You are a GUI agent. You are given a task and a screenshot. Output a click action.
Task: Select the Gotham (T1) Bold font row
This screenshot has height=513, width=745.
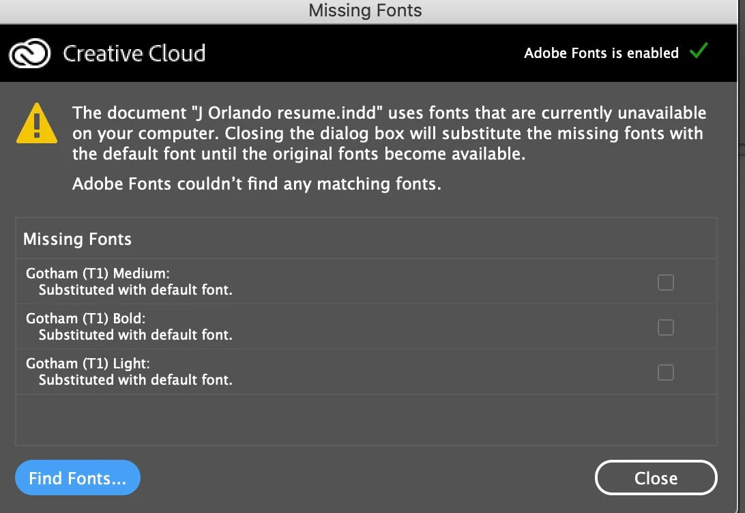pyautogui.click(x=366, y=327)
